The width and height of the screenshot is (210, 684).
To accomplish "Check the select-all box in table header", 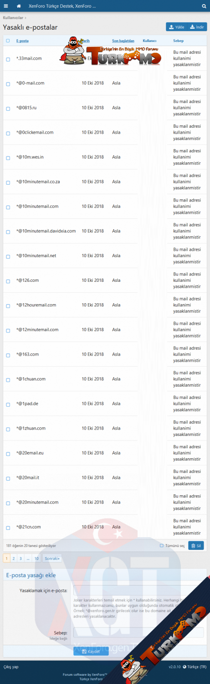I will (8, 41).
